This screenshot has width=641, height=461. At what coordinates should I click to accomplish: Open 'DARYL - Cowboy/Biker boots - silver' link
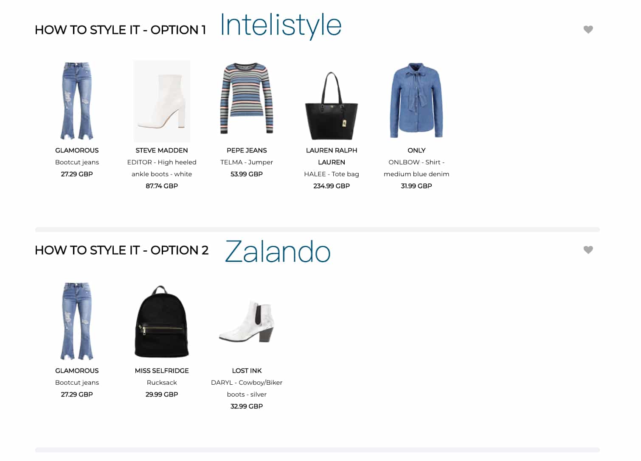click(247, 389)
